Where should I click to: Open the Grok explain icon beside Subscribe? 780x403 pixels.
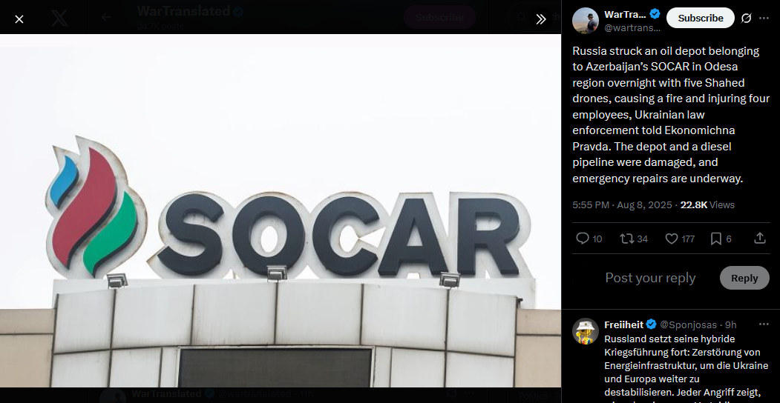pos(746,19)
